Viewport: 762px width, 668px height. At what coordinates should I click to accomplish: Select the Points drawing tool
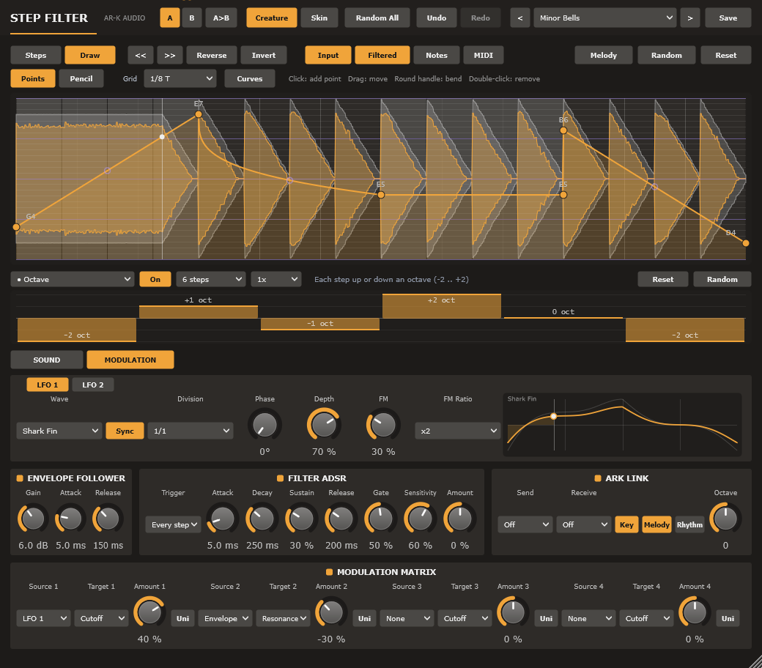tap(32, 78)
